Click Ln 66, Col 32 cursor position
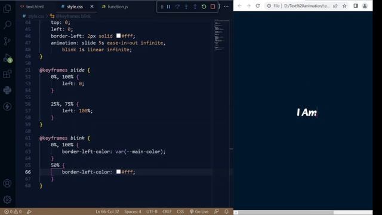 [107, 211]
